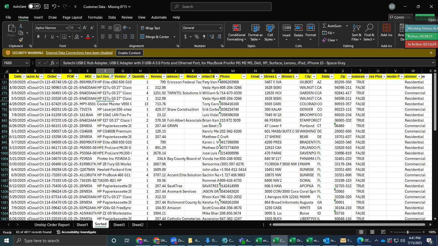Open the Sheet3 worksheet tab
Viewport: 438px width, 246px height.
pyautogui.click(x=119, y=225)
